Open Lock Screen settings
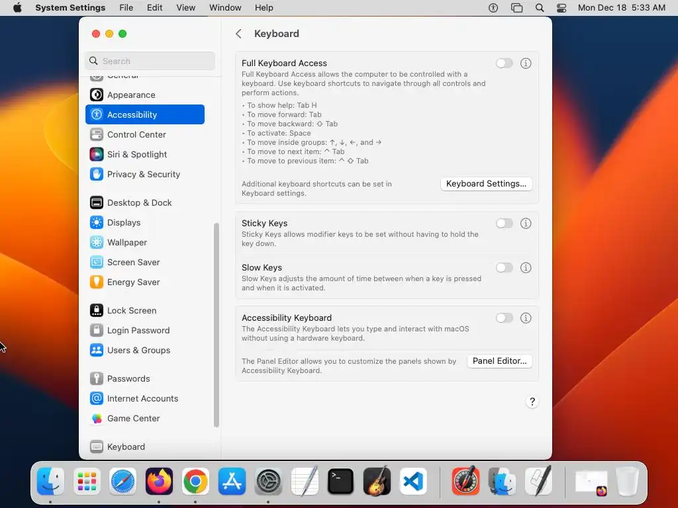Viewport: 678px width, 508px height. (145, 311)
